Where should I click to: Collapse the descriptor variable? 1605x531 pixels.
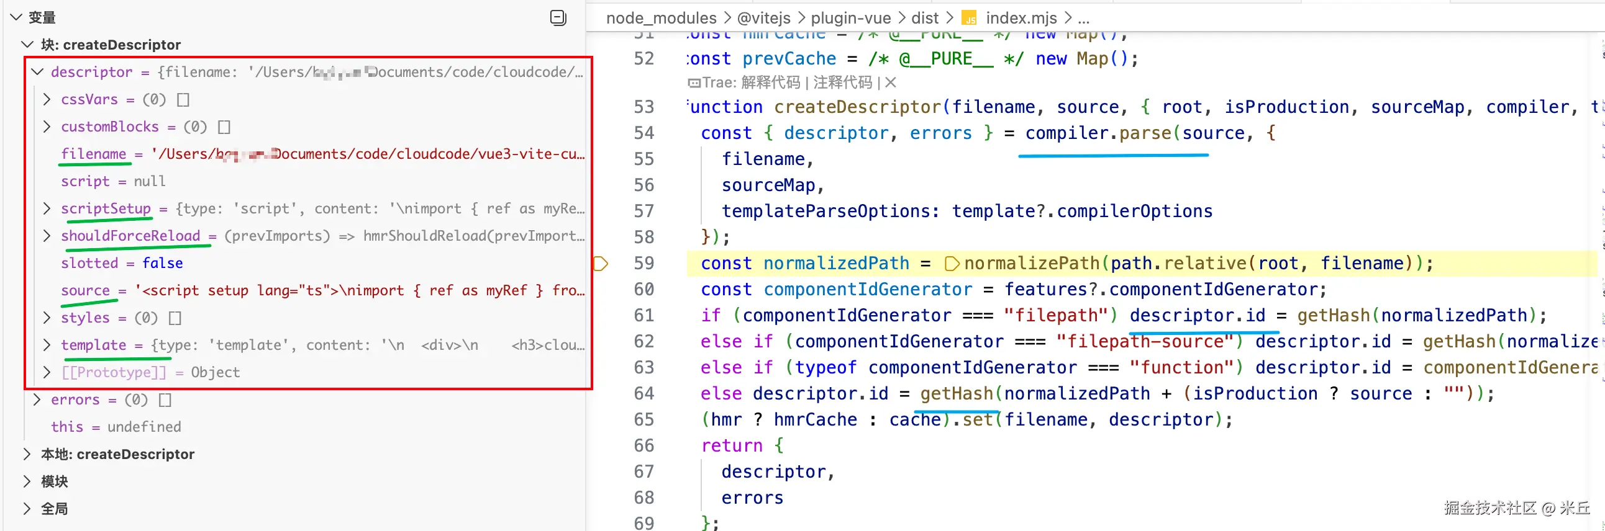click(x=37, y=72)
